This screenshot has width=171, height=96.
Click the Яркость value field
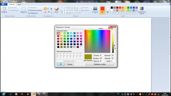[101, 61]
